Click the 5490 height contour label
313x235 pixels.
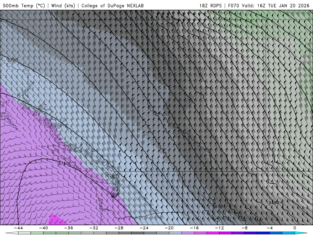(273, 202)
